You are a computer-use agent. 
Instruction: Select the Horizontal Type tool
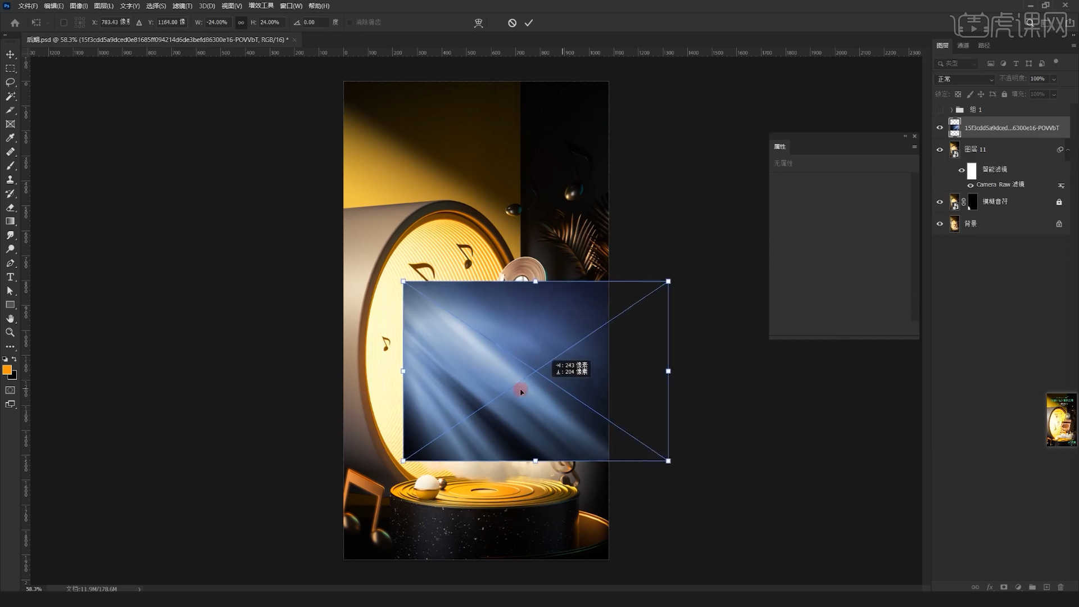(x=10, y=277)
